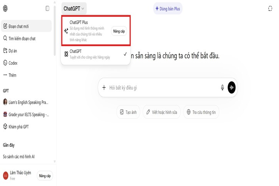Open the ChatGPT model selector dropdown
279x186 pixels.
pos(74,8)
